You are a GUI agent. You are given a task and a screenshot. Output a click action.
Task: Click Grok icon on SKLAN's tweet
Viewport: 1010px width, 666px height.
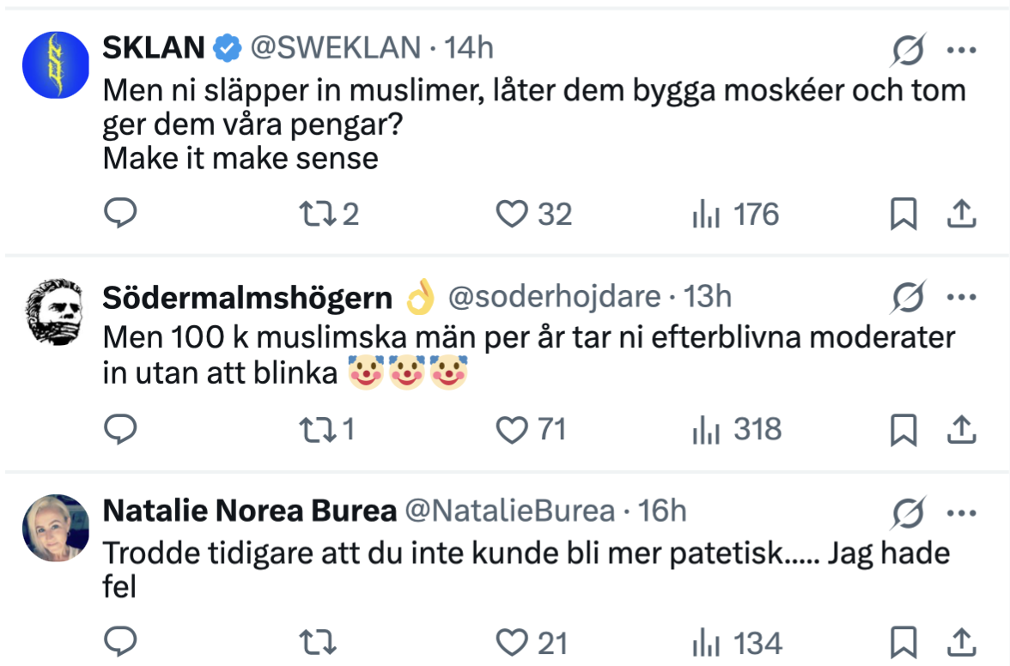click(x=908, y=50)
